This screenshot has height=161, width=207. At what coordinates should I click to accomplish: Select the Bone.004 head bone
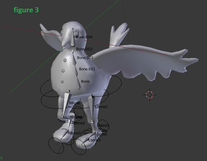coord(73,38)
